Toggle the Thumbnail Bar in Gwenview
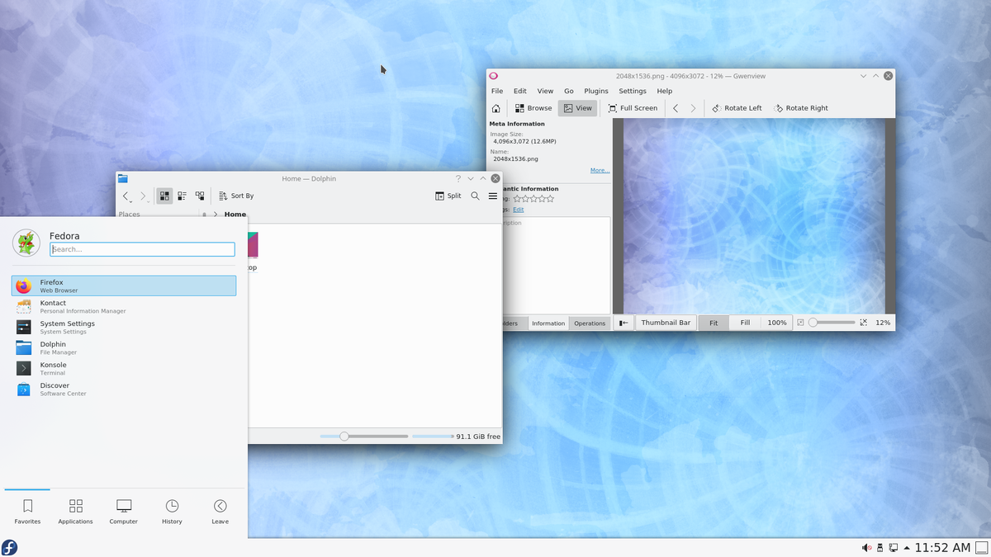This screenshot has width=991, height=557. (665, 323)
